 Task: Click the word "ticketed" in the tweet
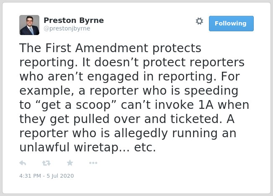[x=196, y=119]
